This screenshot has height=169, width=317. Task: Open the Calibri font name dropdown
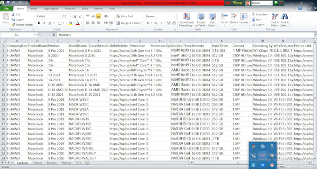tap(61, 16)
